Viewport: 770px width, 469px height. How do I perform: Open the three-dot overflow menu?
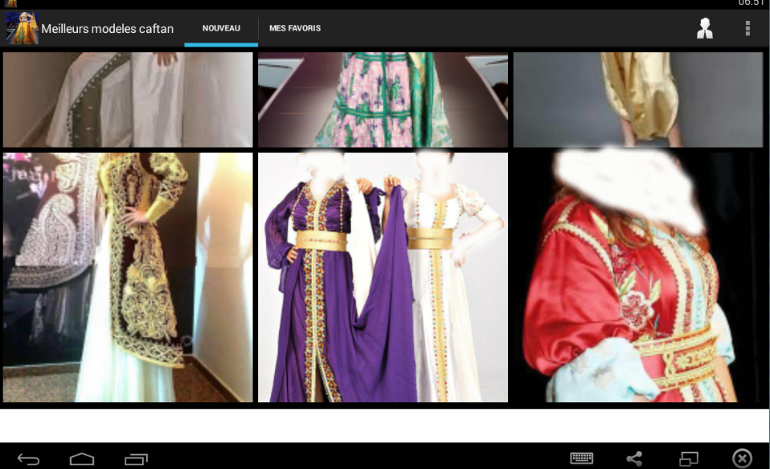click(x=747, y=28)
